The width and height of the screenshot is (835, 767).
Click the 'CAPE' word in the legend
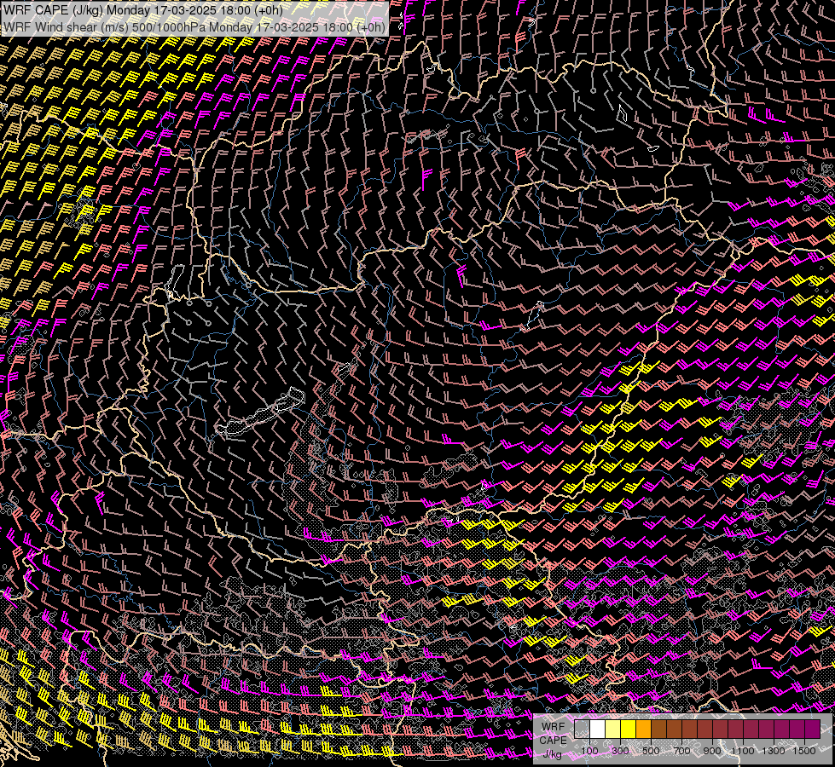(553, 741)
